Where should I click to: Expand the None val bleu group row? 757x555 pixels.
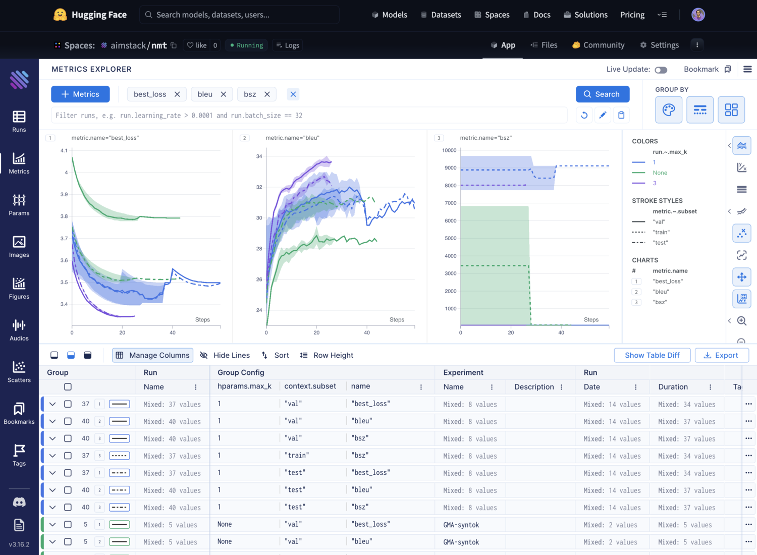click(52, 542)
